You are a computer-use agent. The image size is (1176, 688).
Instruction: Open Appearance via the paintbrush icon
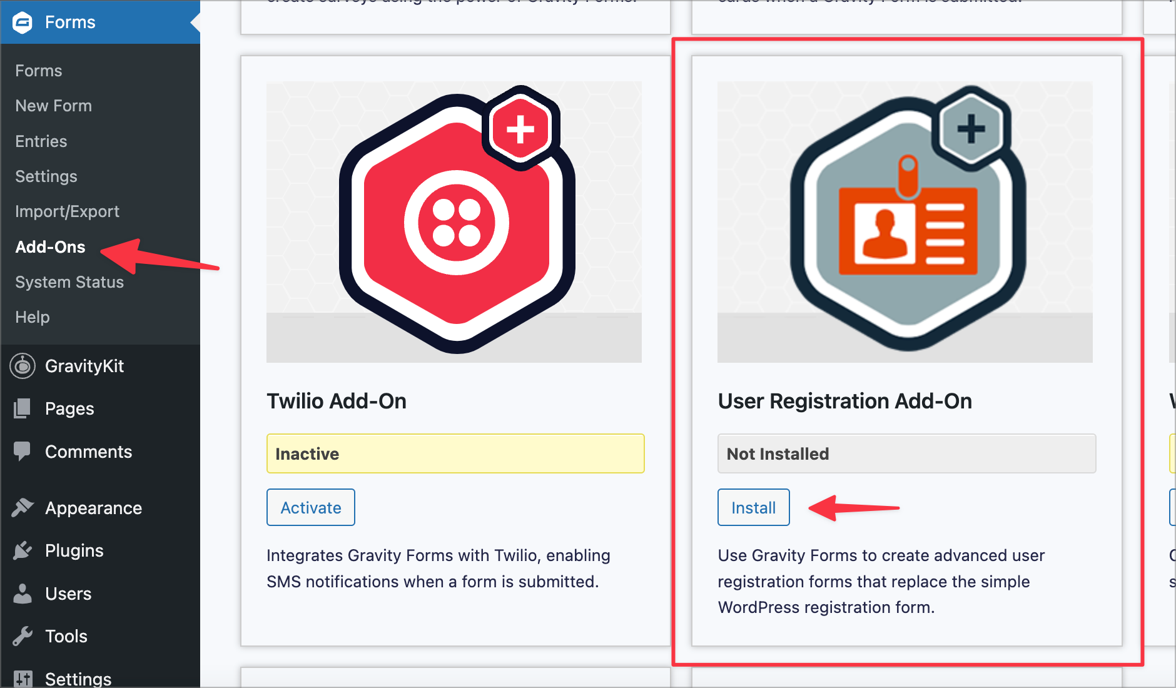click(x=22, y=508)
